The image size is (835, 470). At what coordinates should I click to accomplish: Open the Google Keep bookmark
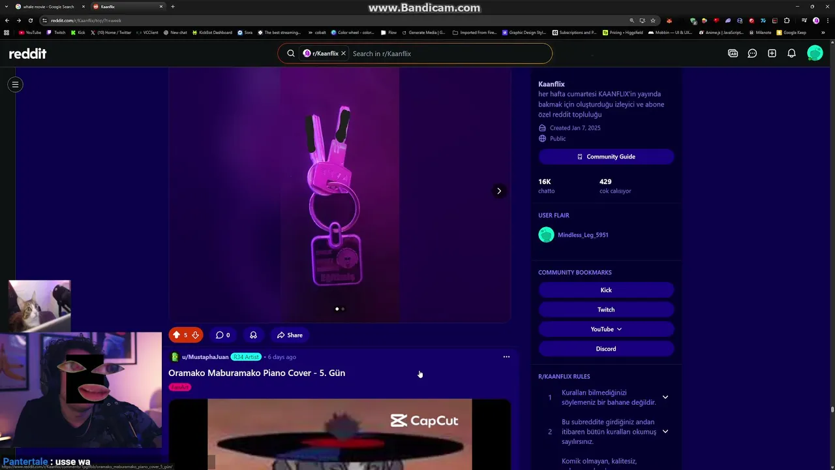click(x=791, y=32)
